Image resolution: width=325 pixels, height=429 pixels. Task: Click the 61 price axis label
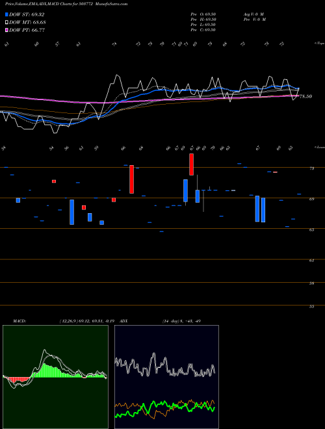pos(311,261)
